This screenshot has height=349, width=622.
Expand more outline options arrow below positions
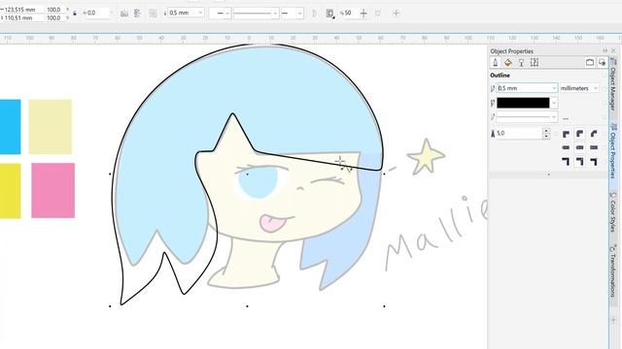(x=548, y=174)
